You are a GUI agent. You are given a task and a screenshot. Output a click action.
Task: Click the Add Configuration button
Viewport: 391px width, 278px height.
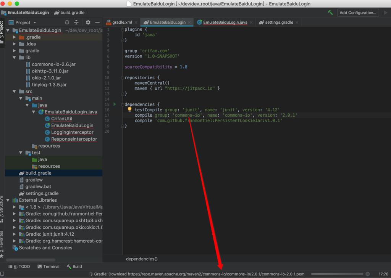pos(358,13)
